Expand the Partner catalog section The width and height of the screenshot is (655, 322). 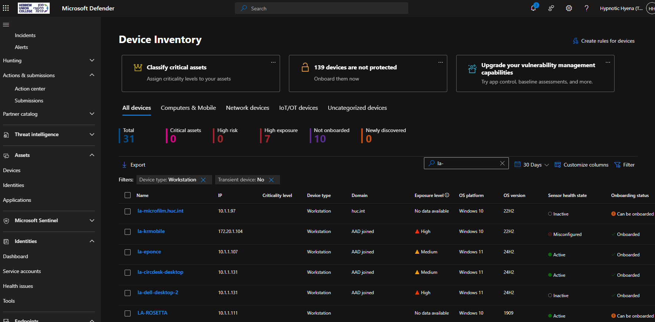click(x=92, y=114)
